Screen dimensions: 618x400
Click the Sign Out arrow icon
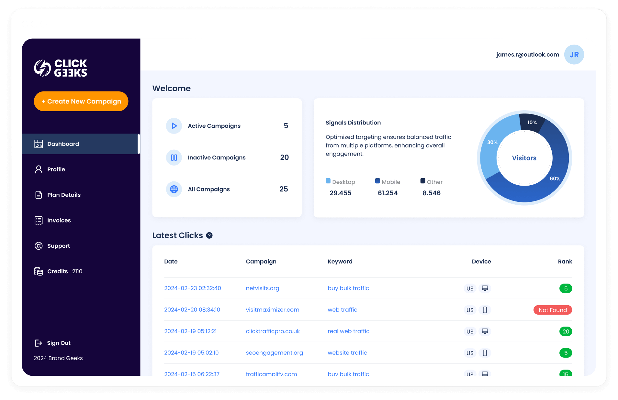(39, 343)
